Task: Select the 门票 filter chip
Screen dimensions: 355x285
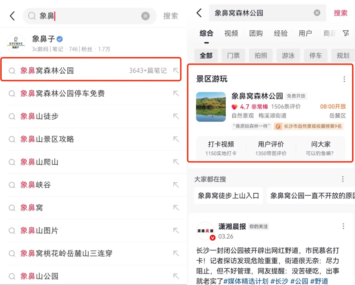Action: click(233, 56)
